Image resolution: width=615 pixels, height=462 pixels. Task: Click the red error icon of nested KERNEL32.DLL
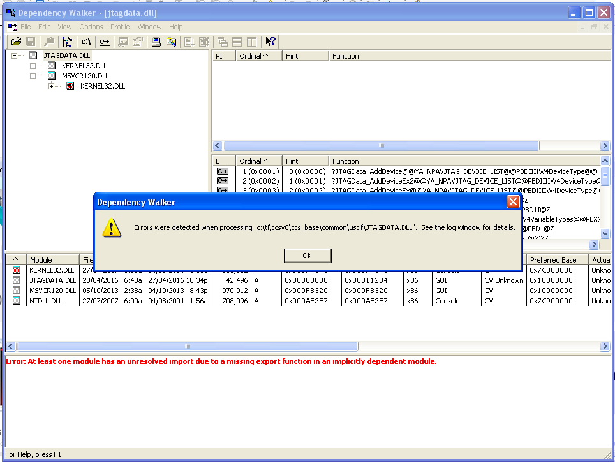pyautogui.click(x=70, y=86)
